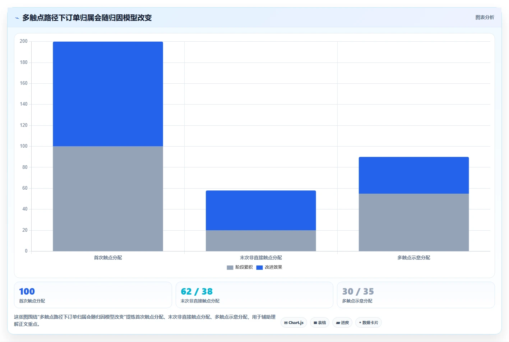Toggle the 改进效果 blue legend swatch
Screen dimensions: 509x342
[259, 267]
